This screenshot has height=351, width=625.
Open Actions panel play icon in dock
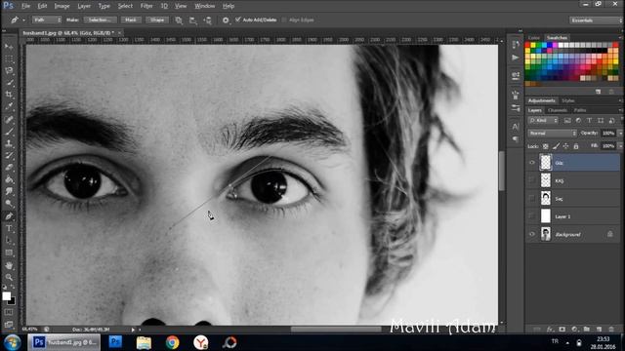(x=516, y=58)
